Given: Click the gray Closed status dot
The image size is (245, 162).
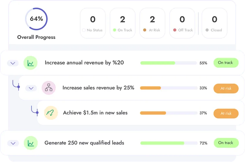Looking at the screenshot, I should 207,30.
